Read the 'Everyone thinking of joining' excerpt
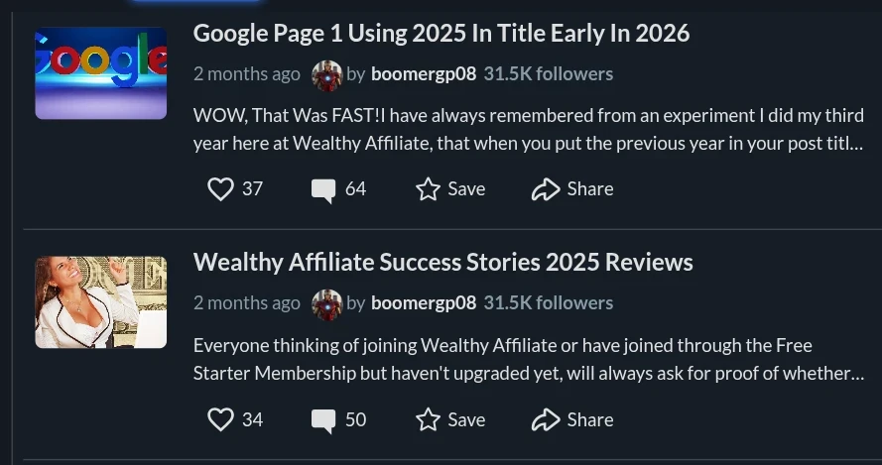 (528, 359)
